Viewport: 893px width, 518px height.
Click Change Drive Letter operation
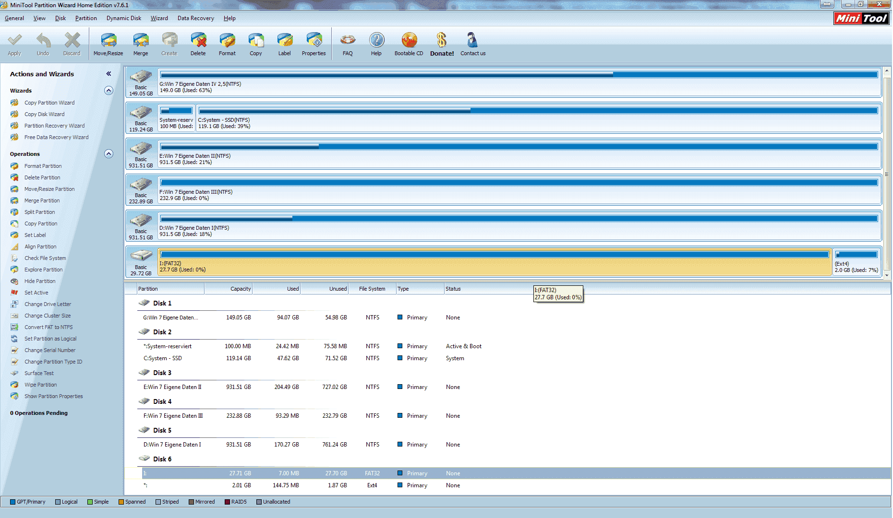pyautogui.click(x=48, y=304)
